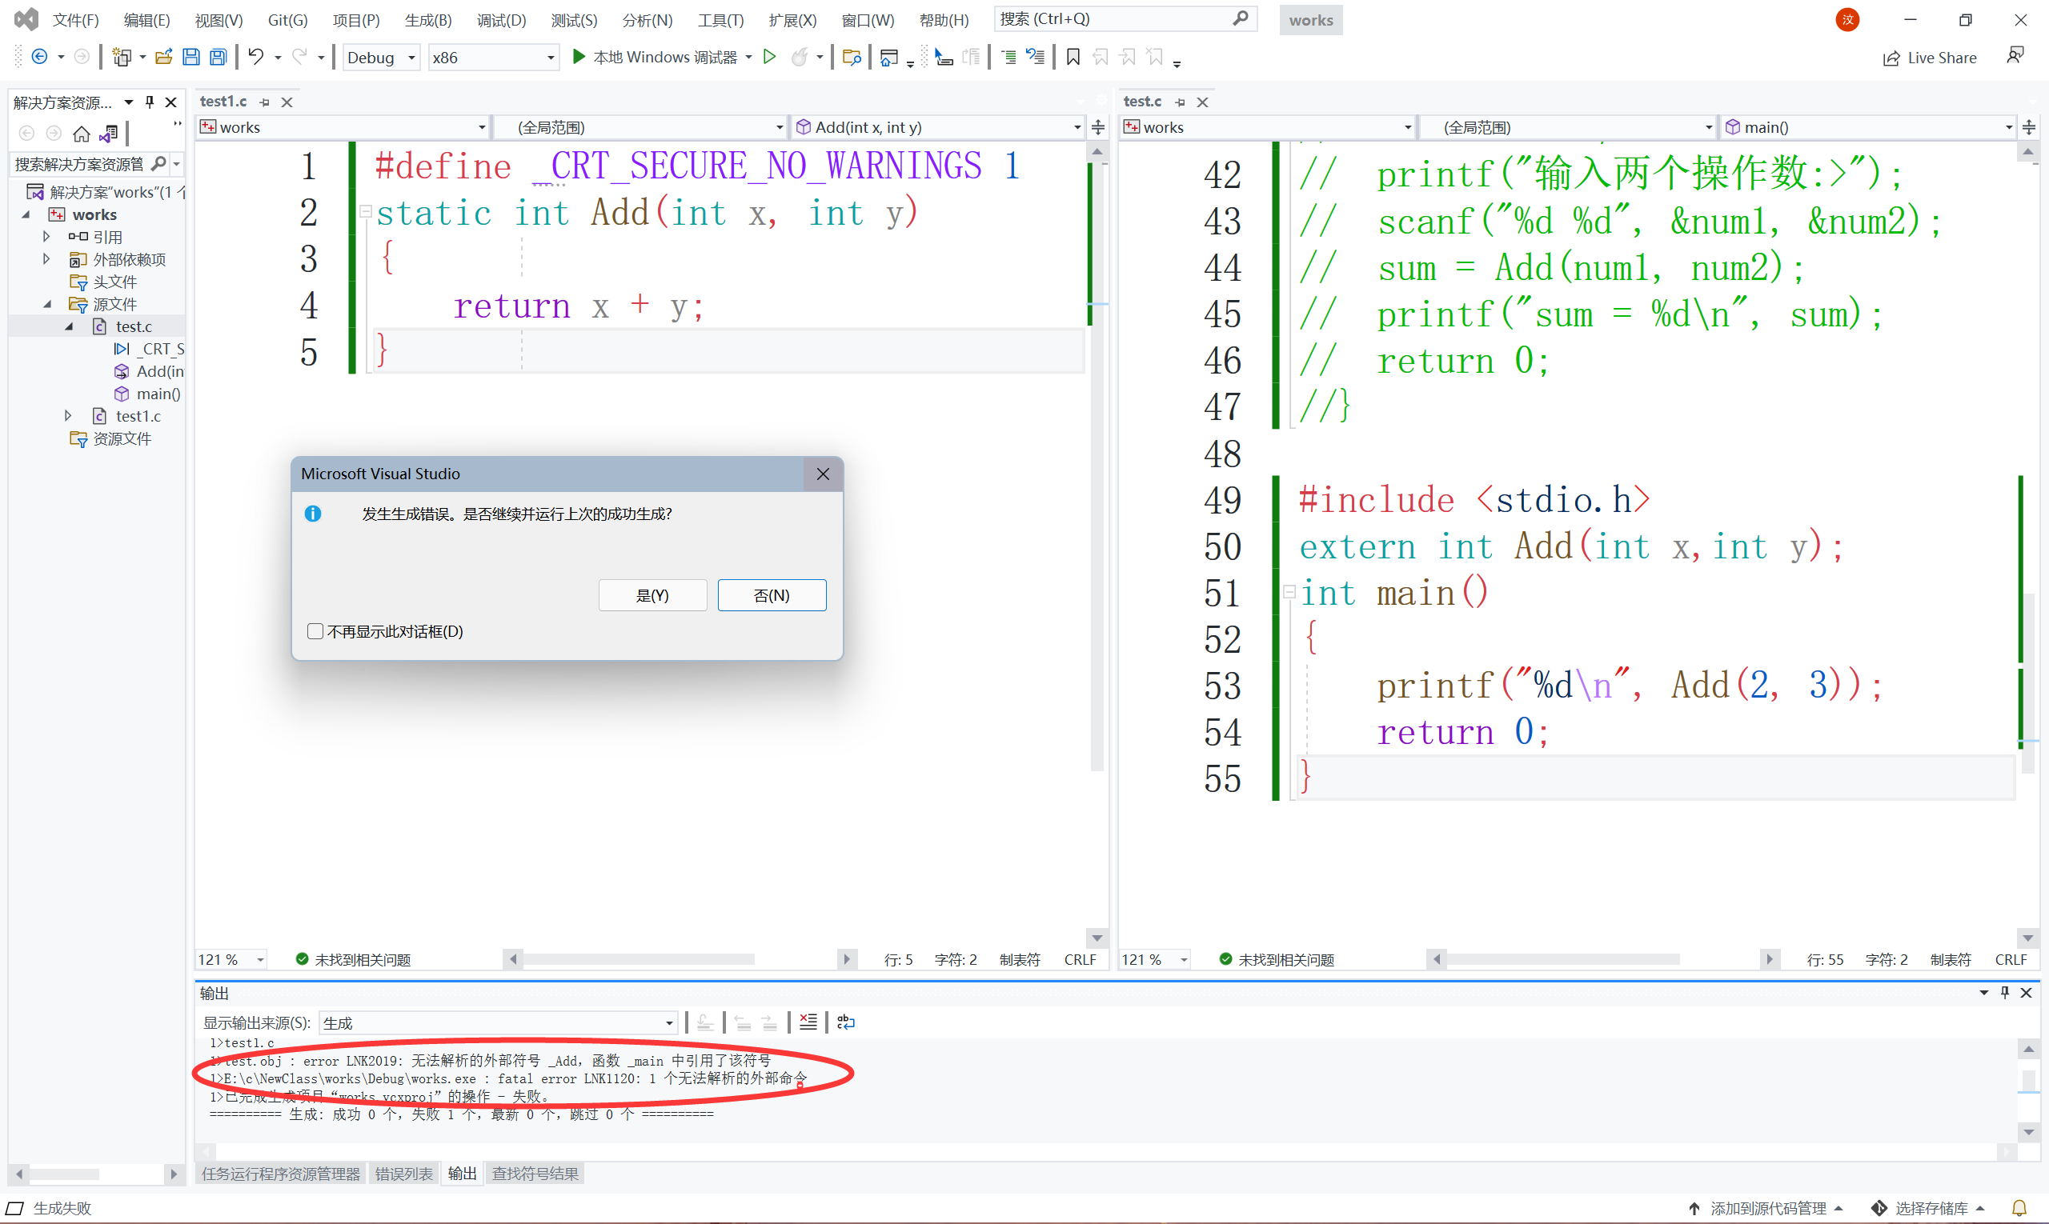Click the Live Share icon
Image resolution: width=2049 pixels, height=1224 pixels.
[x=1891, y=58]
